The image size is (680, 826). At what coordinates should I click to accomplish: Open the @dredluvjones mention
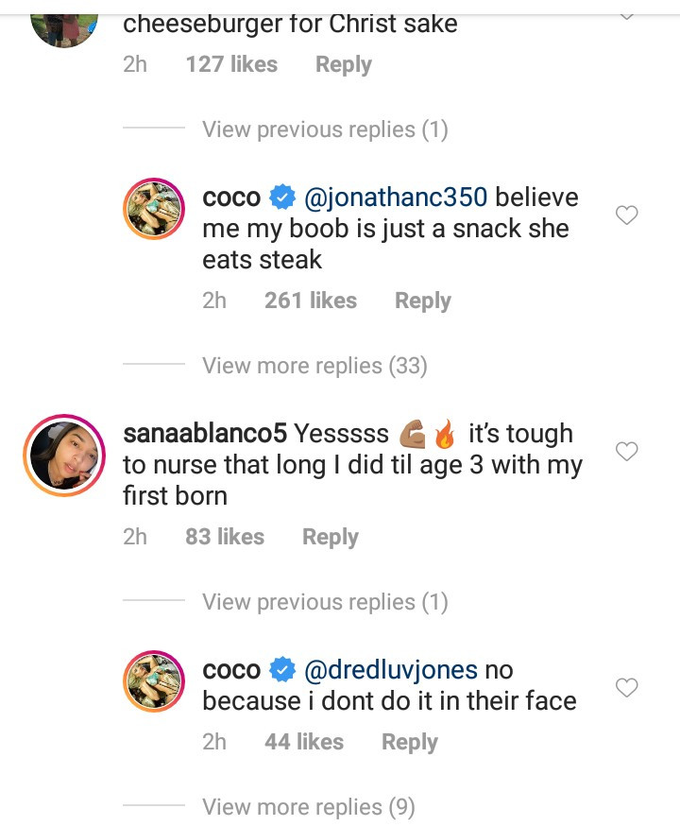click(391, 670)
